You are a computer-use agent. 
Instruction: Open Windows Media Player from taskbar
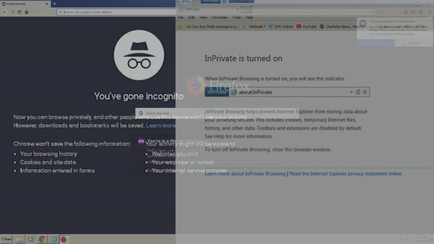(x=31, y=239)
